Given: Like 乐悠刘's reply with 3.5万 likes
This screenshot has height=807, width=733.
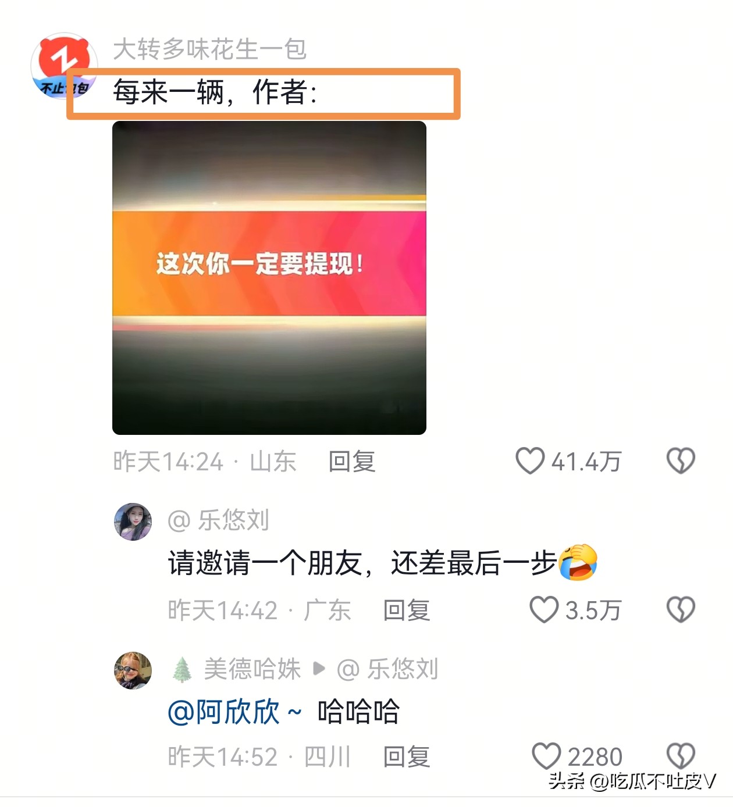Looking at the screenshot, I should (x=544, y=610).
